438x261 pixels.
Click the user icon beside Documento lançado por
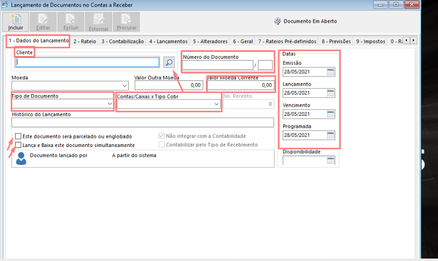click(x=21, y=158)
